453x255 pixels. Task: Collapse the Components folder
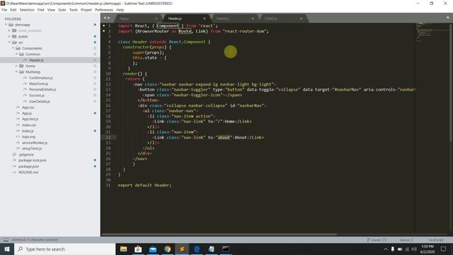pos(13,48)
